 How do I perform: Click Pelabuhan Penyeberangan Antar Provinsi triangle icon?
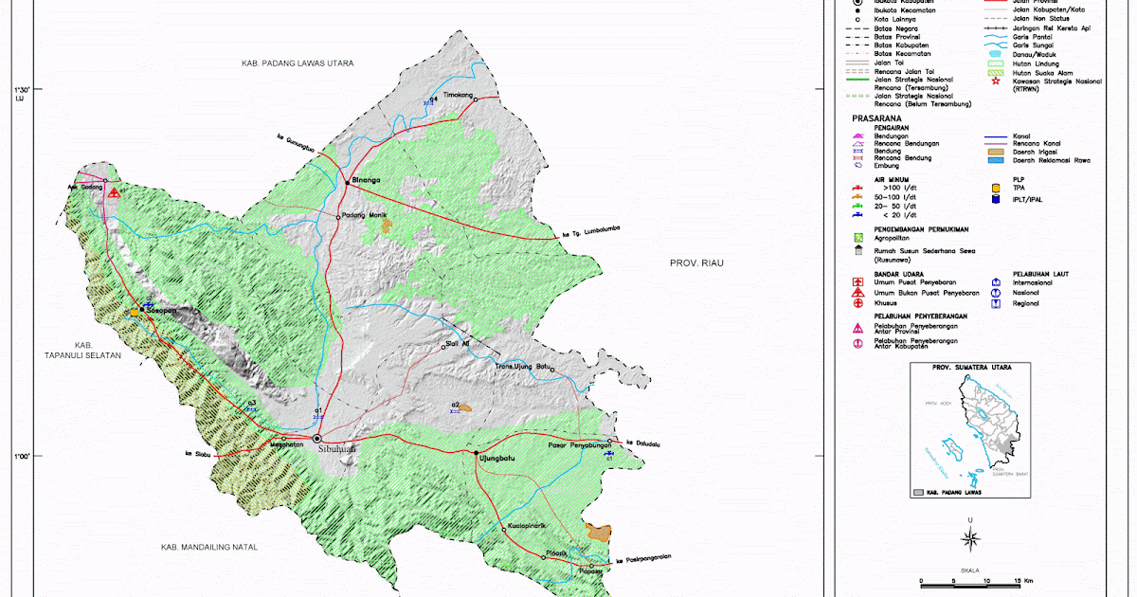click(x=857, y=328)
